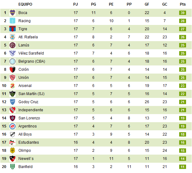The height and width of the screenshot is (173, 192).
Task: Select the Arsenal team badge
Action: 13,86
